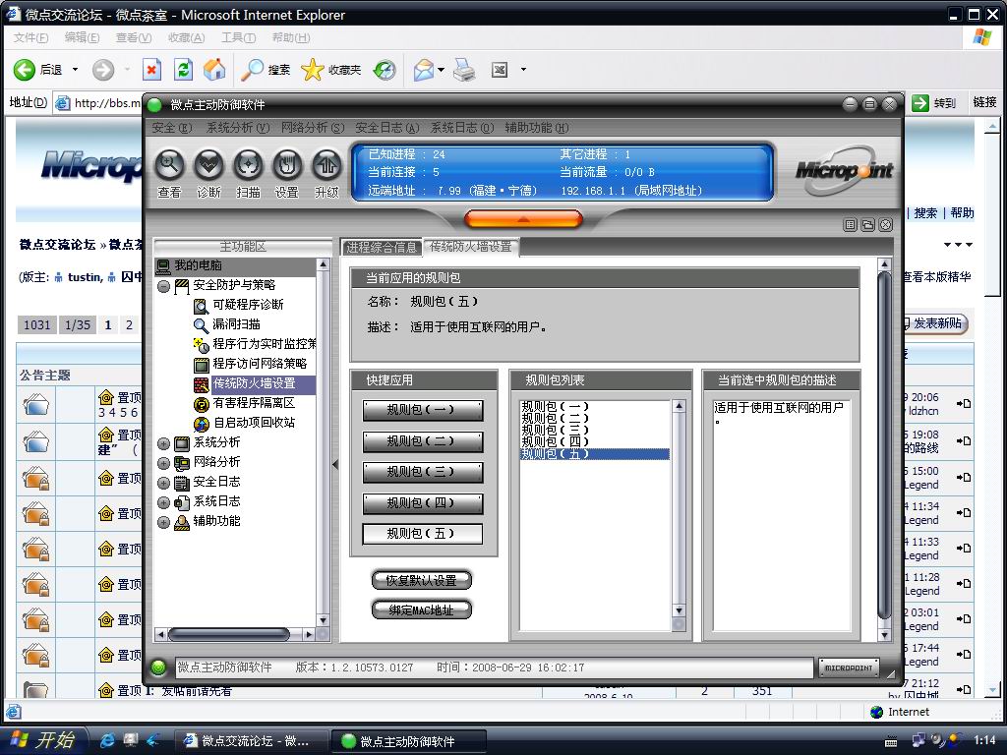This screenshot has width=1007, height=755.
Task: Click 我的电脑 root node
Action: point(198,265)
